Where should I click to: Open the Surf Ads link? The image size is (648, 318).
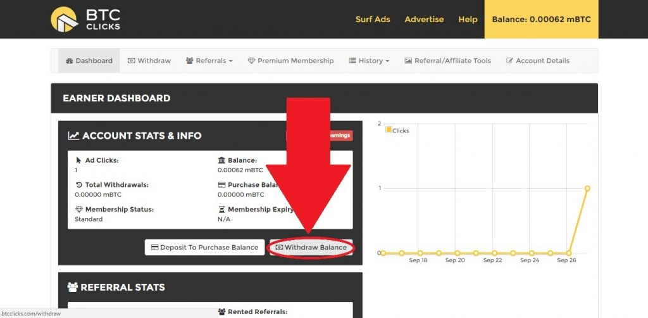373,19
